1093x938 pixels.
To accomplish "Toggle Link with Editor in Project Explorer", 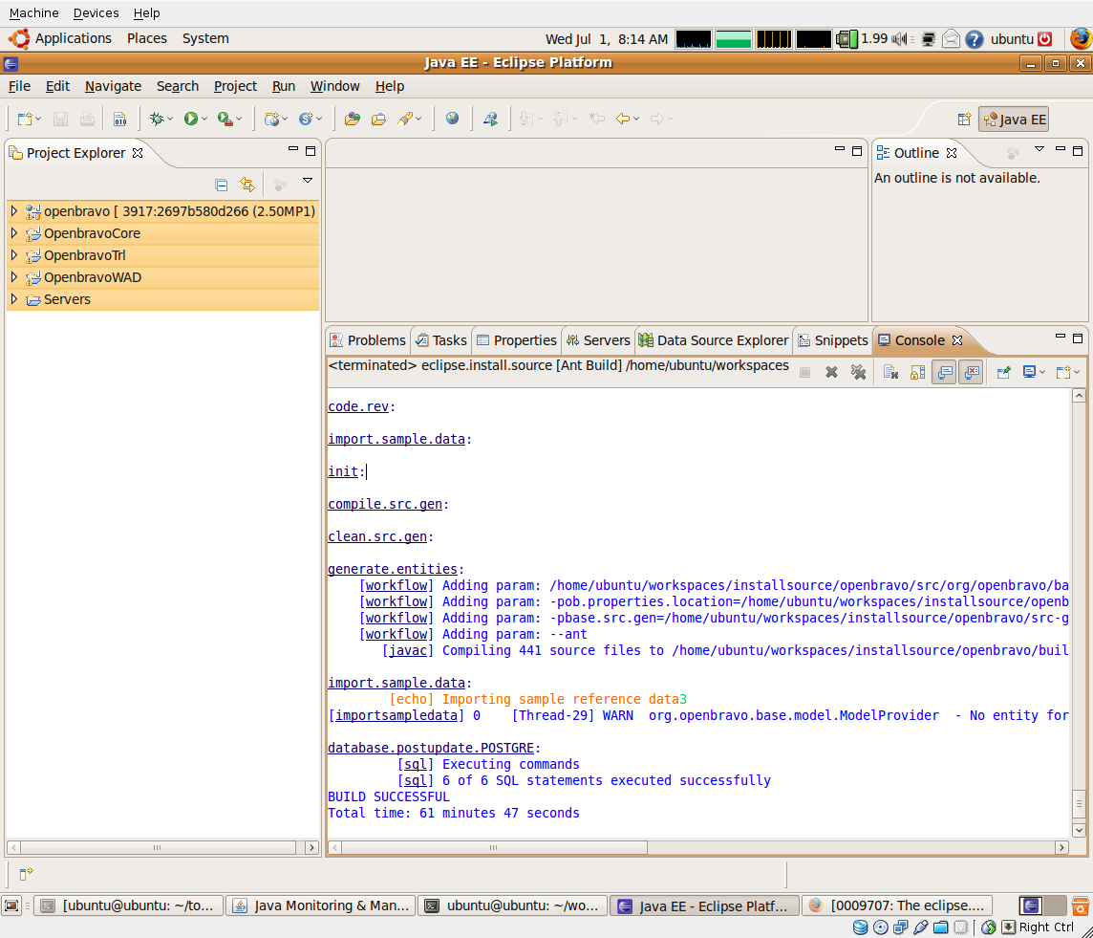I will tap(247, 185).
